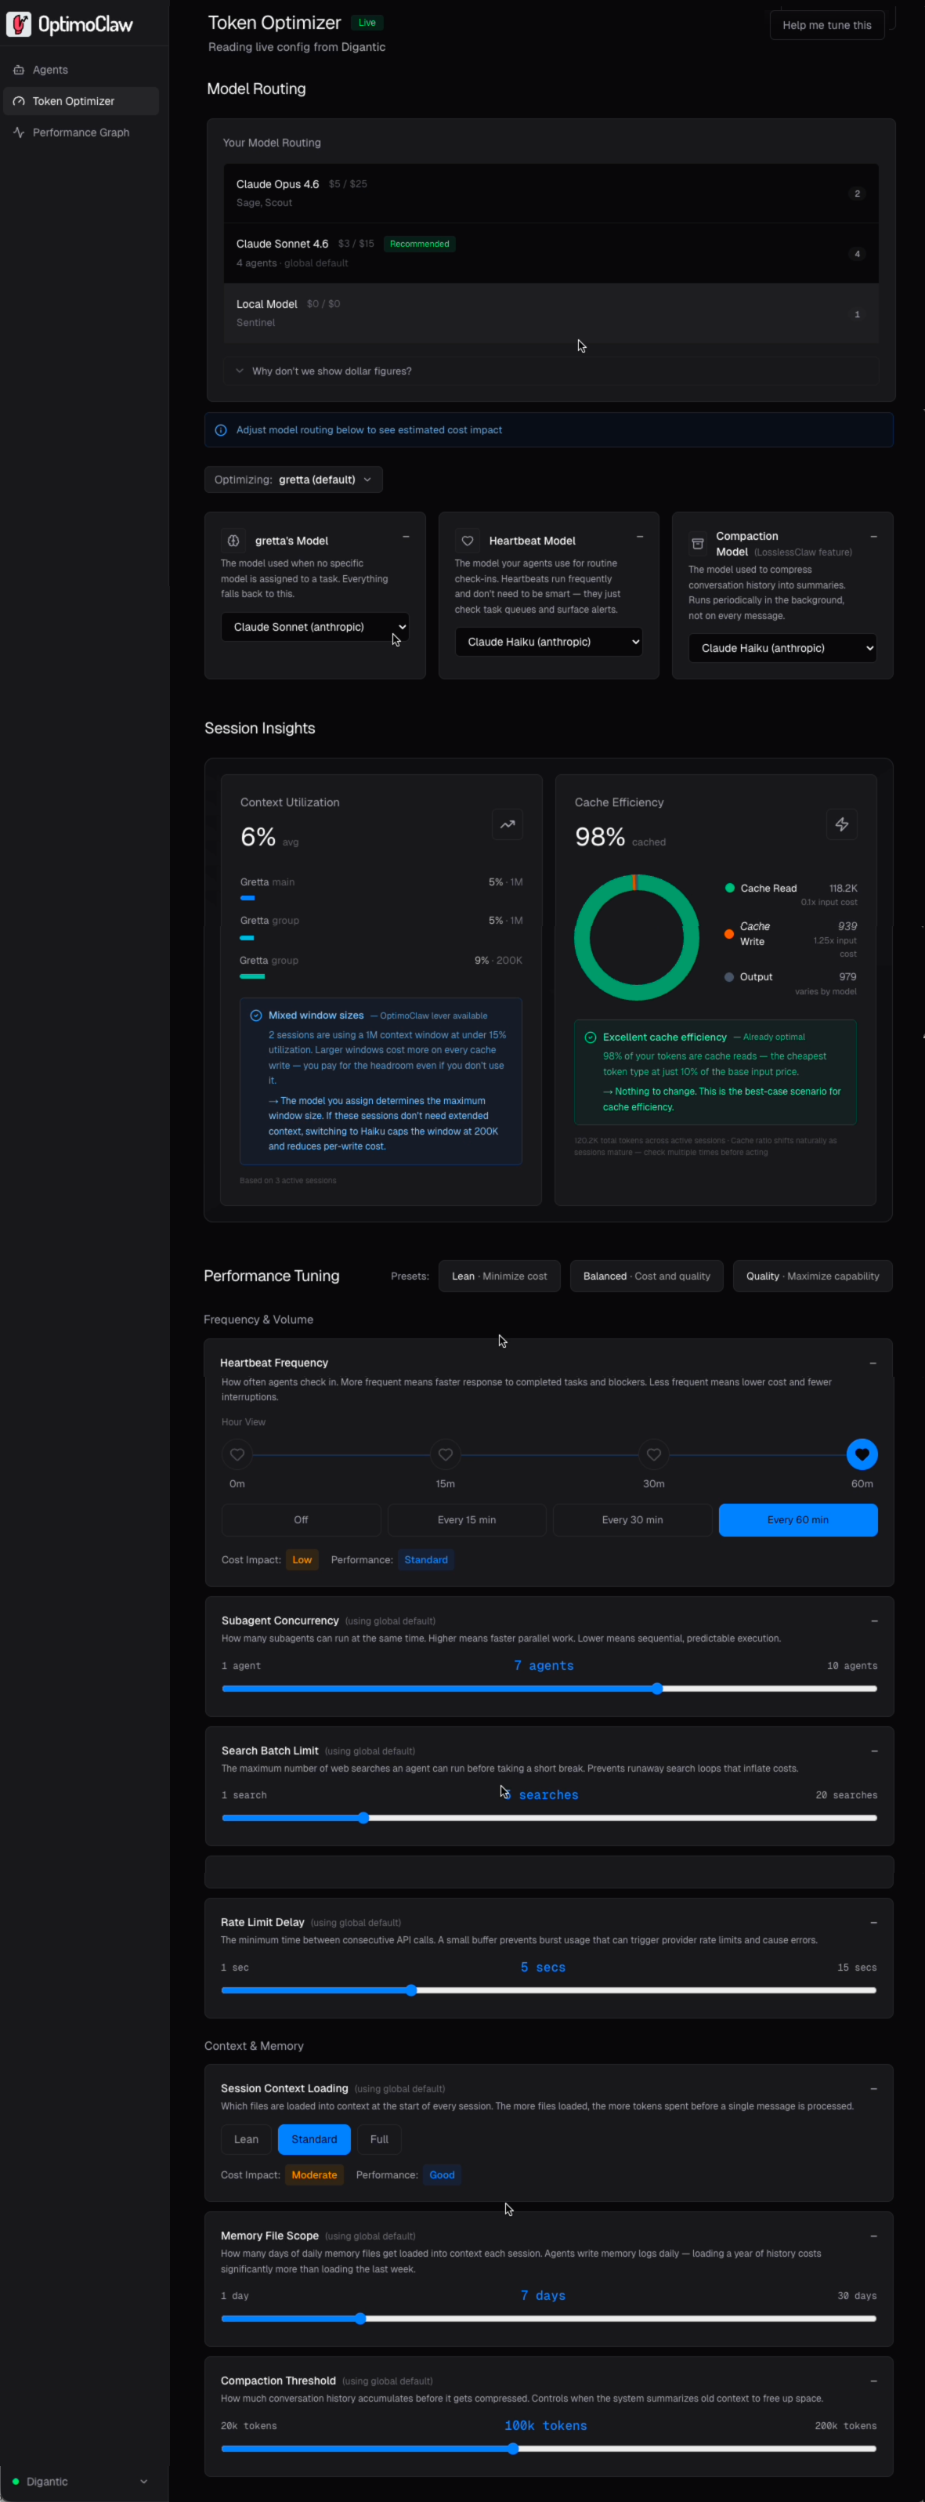925x2502 pixels.
Task: Click the info icon in cost impact banner
Action: (x=220, y=430)
